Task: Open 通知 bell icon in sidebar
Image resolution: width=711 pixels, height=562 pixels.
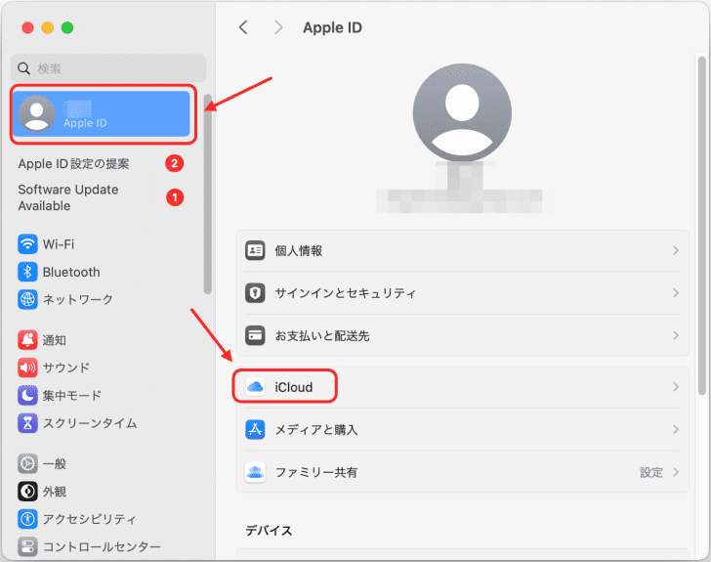Action: point(27,340)
